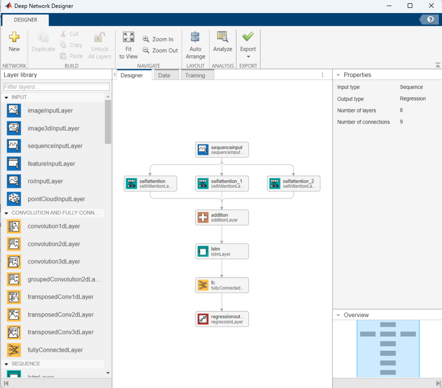Collapse the left panel with bottom arrow
The width and height of the screenshot is (442, 388).
click(x=6, y=383)
